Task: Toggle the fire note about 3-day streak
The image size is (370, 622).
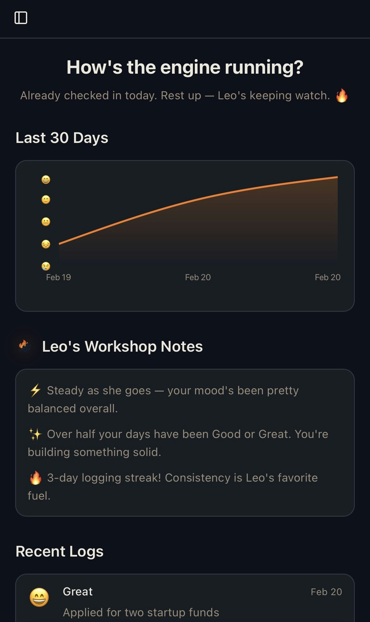Action: click(x=172, y=486)
